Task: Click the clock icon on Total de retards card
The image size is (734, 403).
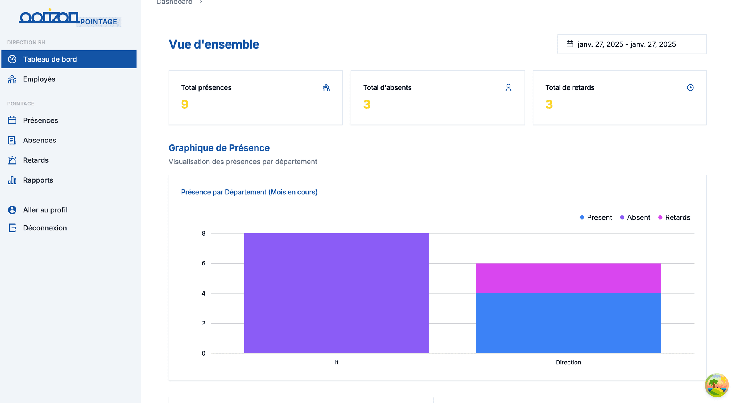Action: coord(690,87)
